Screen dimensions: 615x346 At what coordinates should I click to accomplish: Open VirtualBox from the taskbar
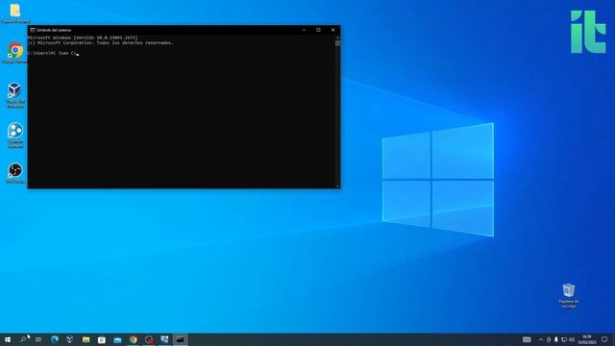pyautogui.click(x=70, y=339)
